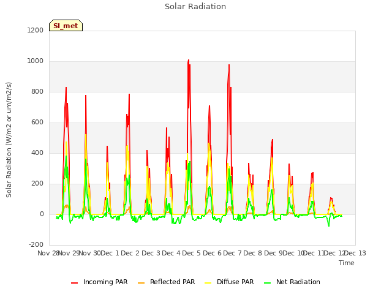Click the Dec 13 x-axis label

click(355, 253)
